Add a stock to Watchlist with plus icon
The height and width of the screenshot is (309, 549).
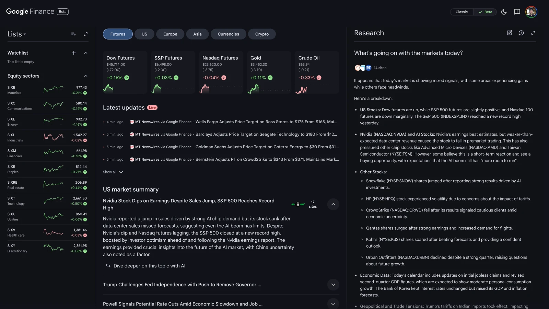(73, 53)
